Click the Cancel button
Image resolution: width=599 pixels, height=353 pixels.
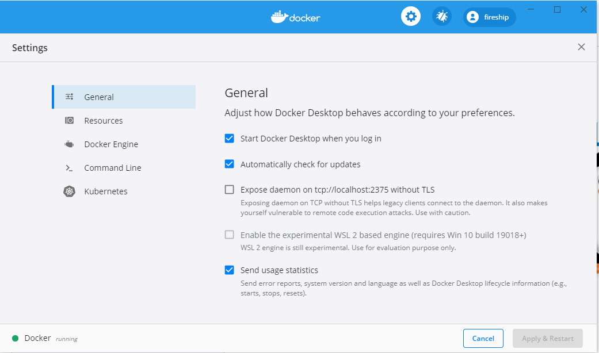coord(483,338)
